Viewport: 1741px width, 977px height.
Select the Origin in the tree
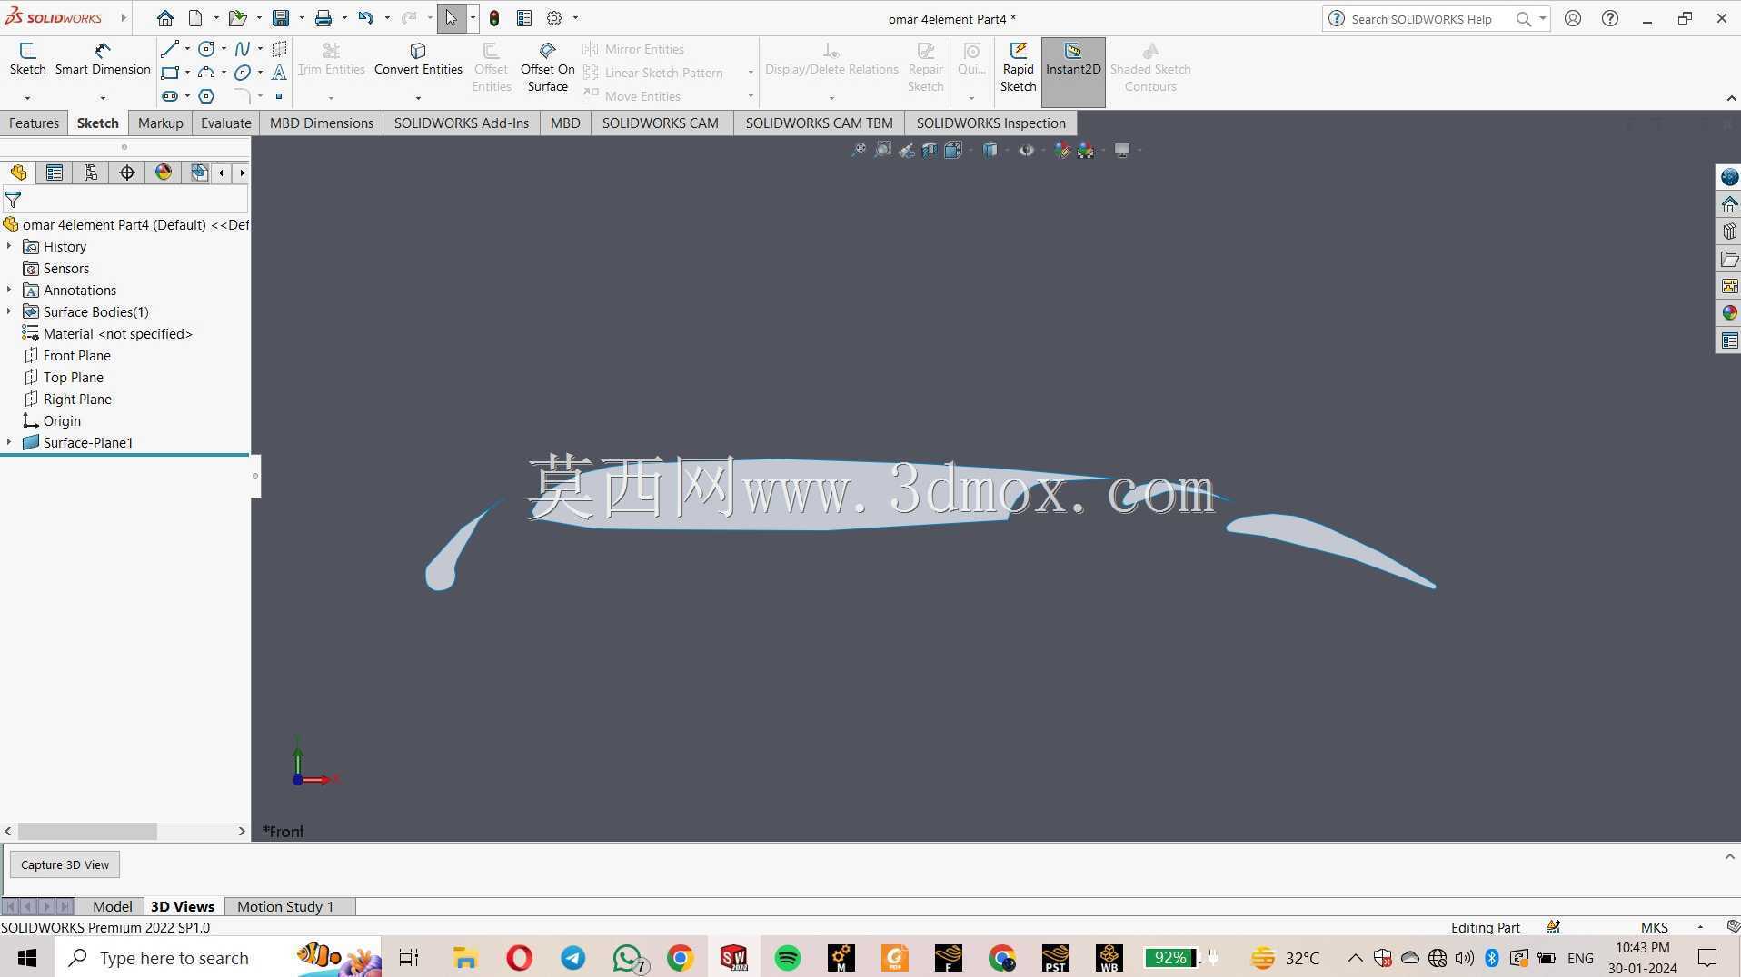coord(62,420)
